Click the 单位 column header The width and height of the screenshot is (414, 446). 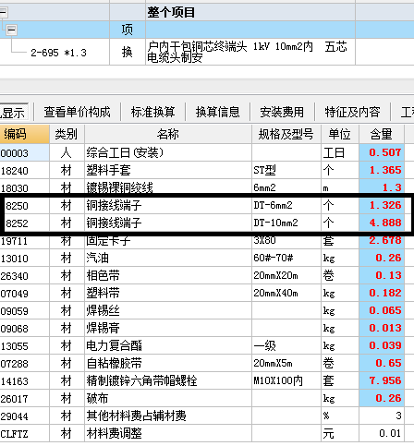click(340, 134)
